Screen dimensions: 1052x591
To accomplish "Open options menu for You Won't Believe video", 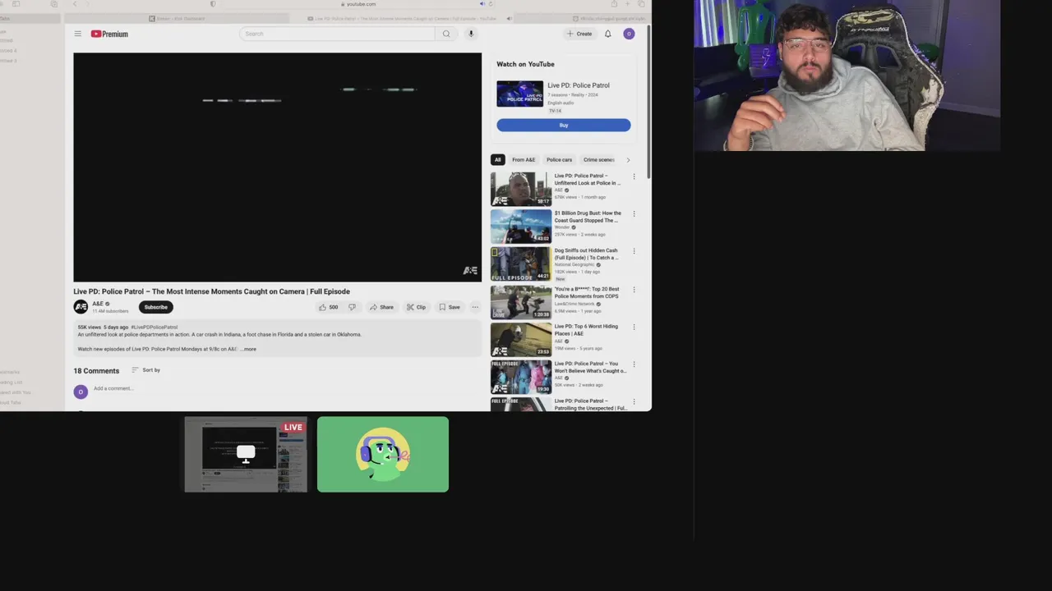I will click(634, 364).
